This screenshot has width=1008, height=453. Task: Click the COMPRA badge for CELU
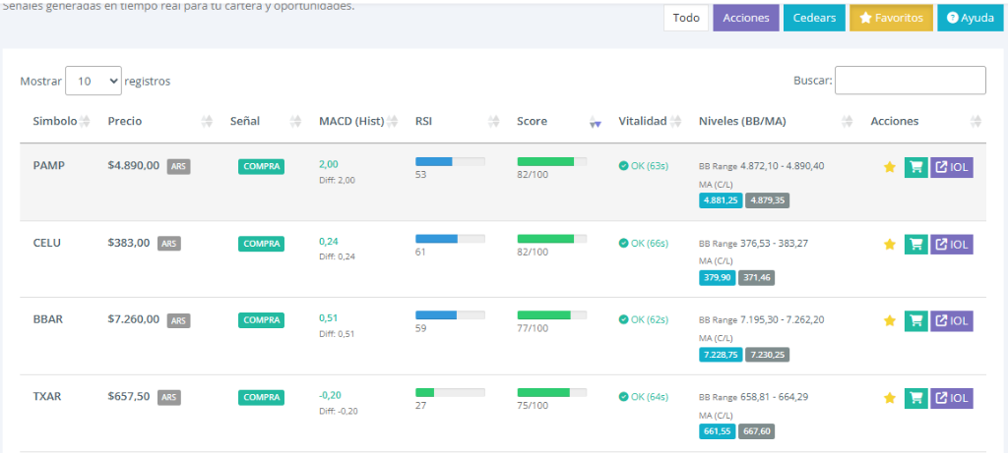[x=261, y=244]
